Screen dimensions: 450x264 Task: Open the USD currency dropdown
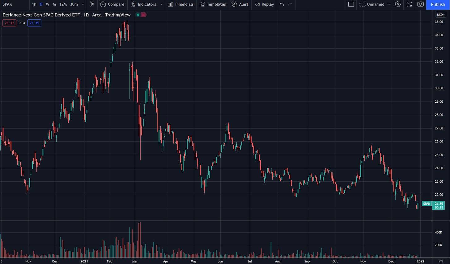coord(441,15)
